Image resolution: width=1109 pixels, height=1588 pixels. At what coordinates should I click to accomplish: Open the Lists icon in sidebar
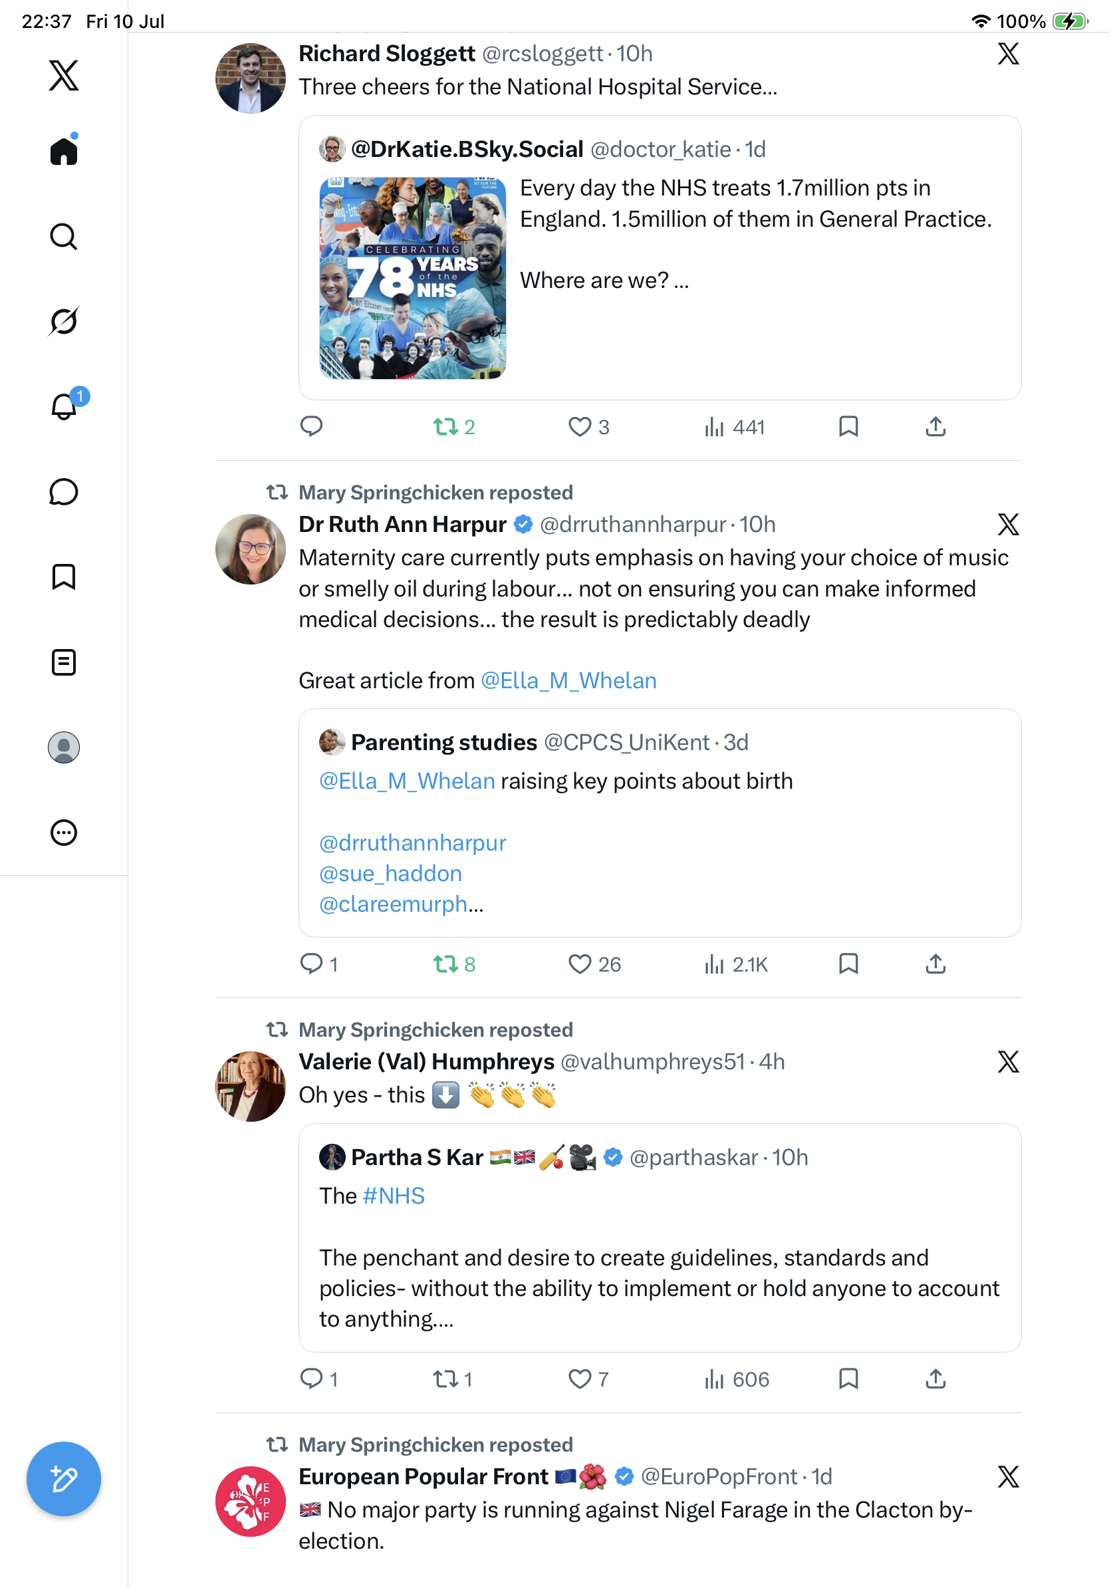pos(64,662)
